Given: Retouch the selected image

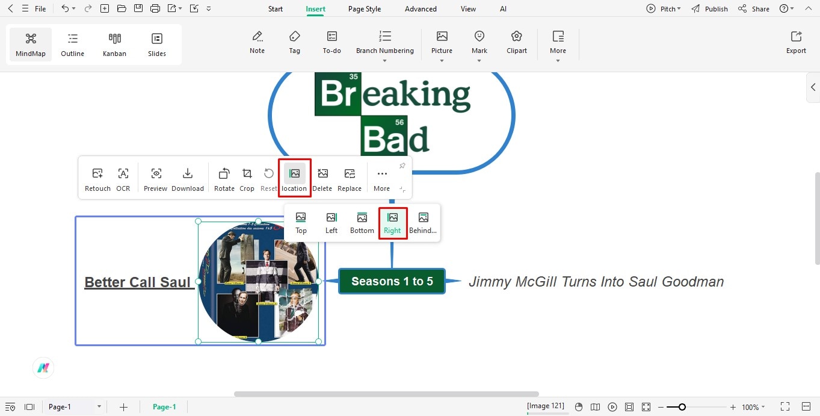Looking at the screenshot, I should coord(97,179).
